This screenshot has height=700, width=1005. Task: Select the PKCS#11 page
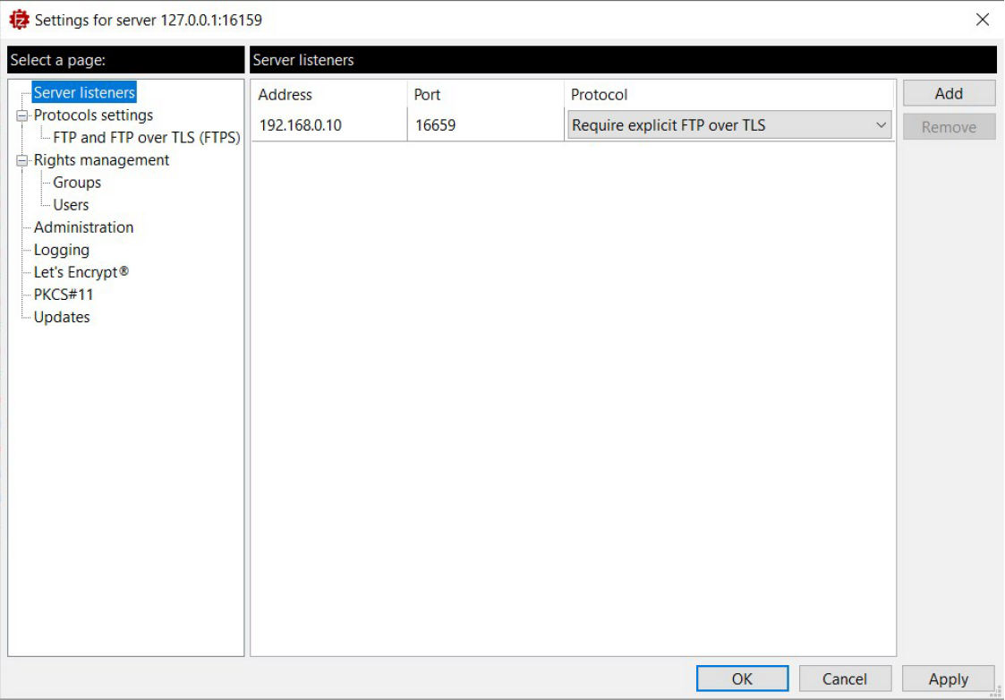click(x=64, y=295)
